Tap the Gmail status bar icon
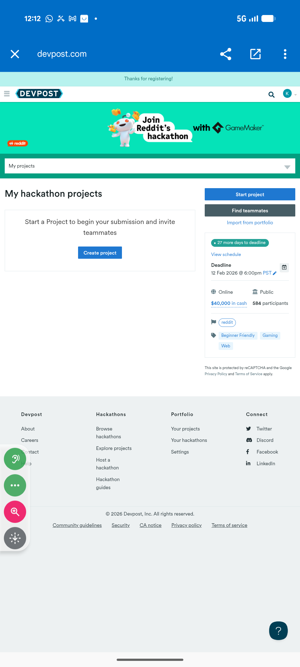This screenshot has height=667, width=300. tap(72, 19)
